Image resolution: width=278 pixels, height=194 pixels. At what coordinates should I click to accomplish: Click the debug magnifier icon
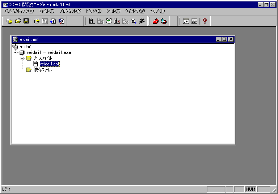[x=134, y=21]
